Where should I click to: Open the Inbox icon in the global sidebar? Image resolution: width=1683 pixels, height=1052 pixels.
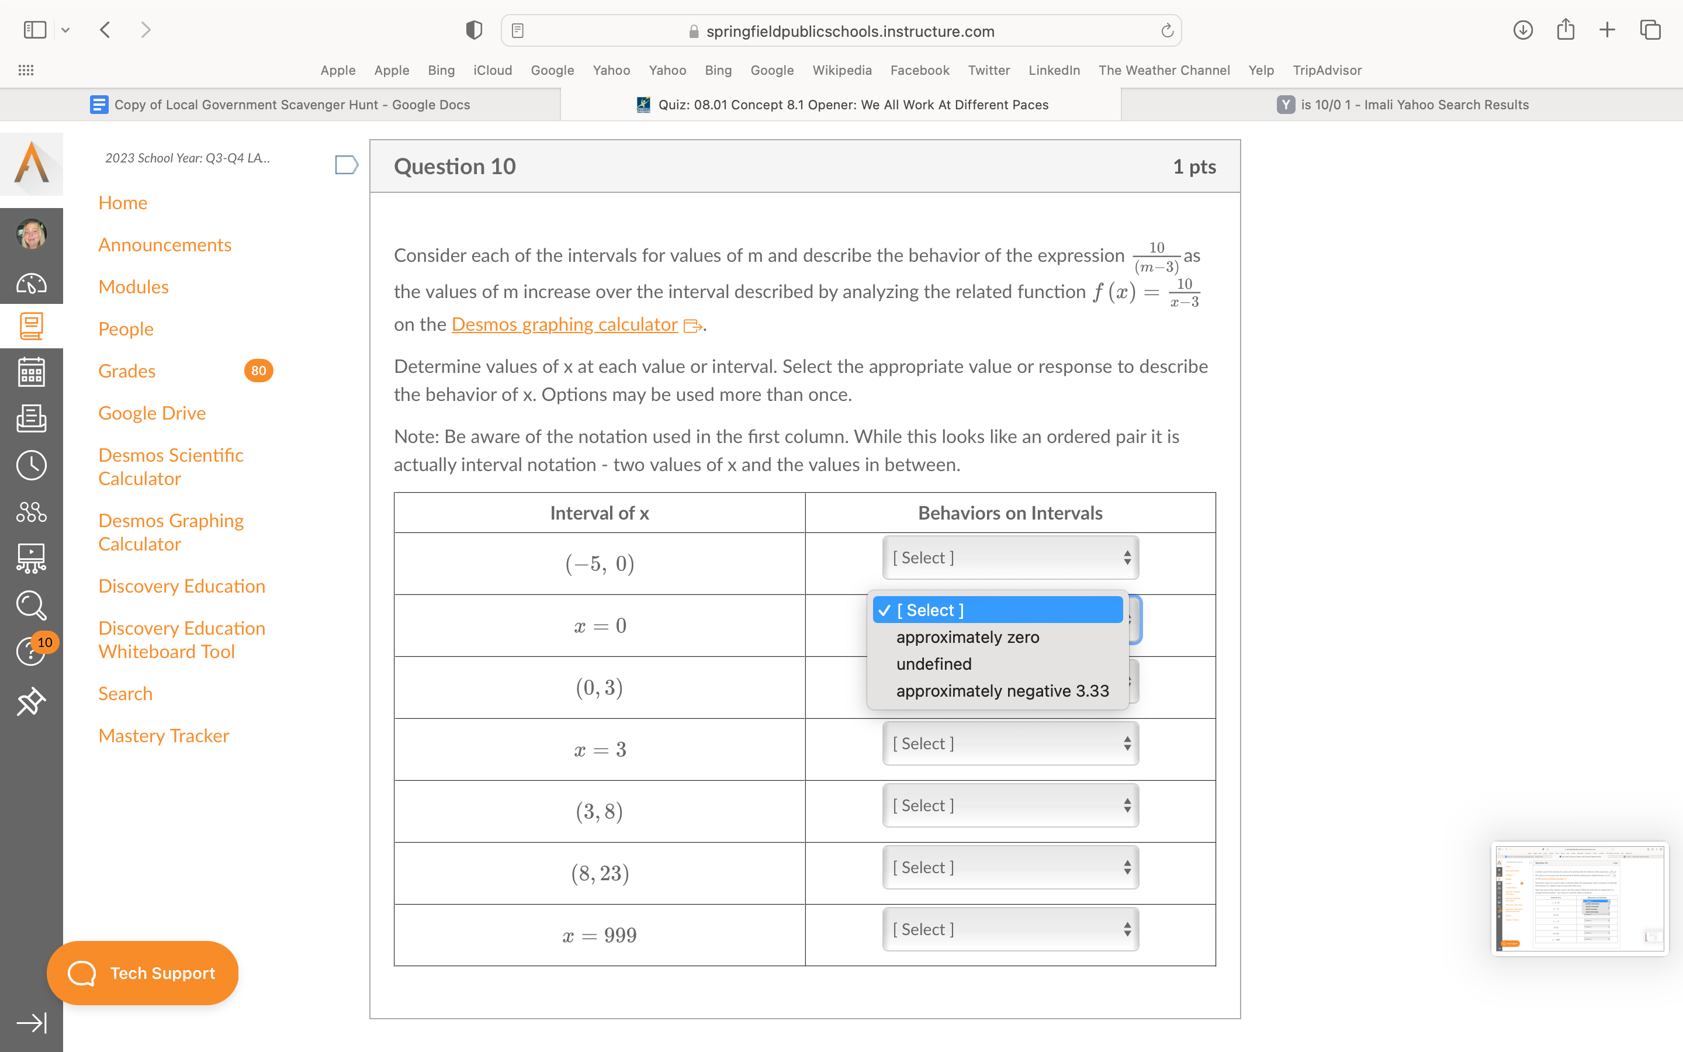coord(32,419)
